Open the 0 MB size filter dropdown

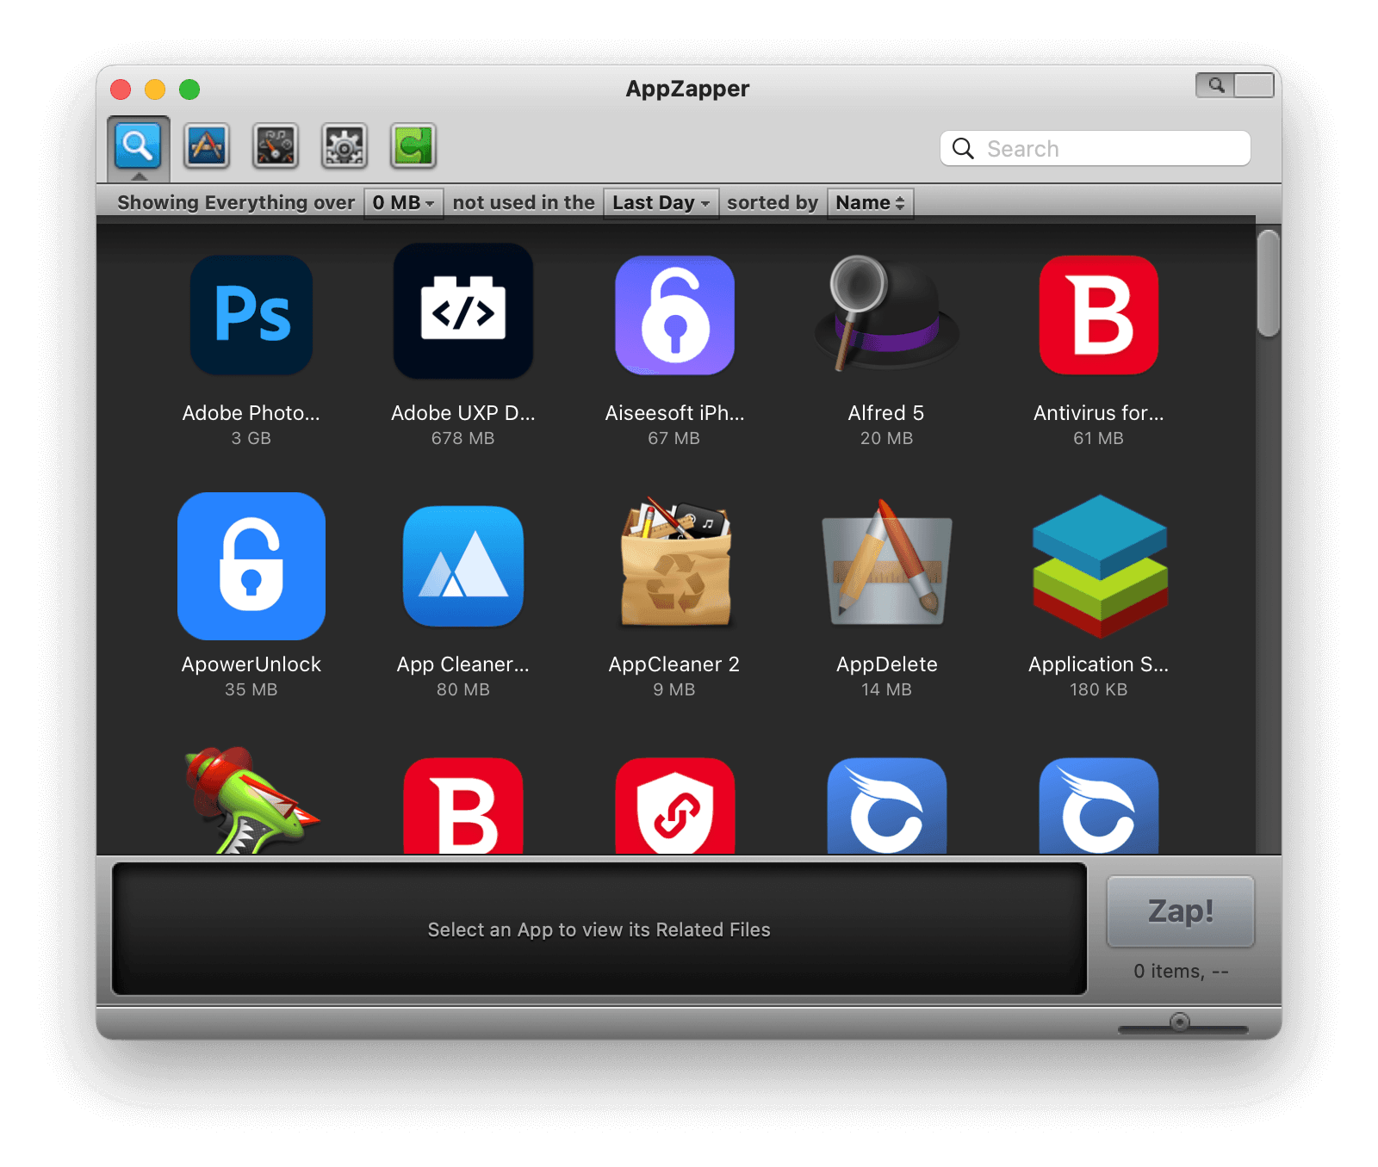tap(403, 203)
